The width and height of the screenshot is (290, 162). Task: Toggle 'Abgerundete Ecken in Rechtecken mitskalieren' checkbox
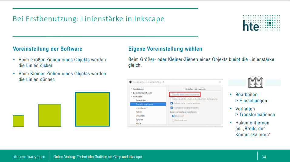(172, 99)
